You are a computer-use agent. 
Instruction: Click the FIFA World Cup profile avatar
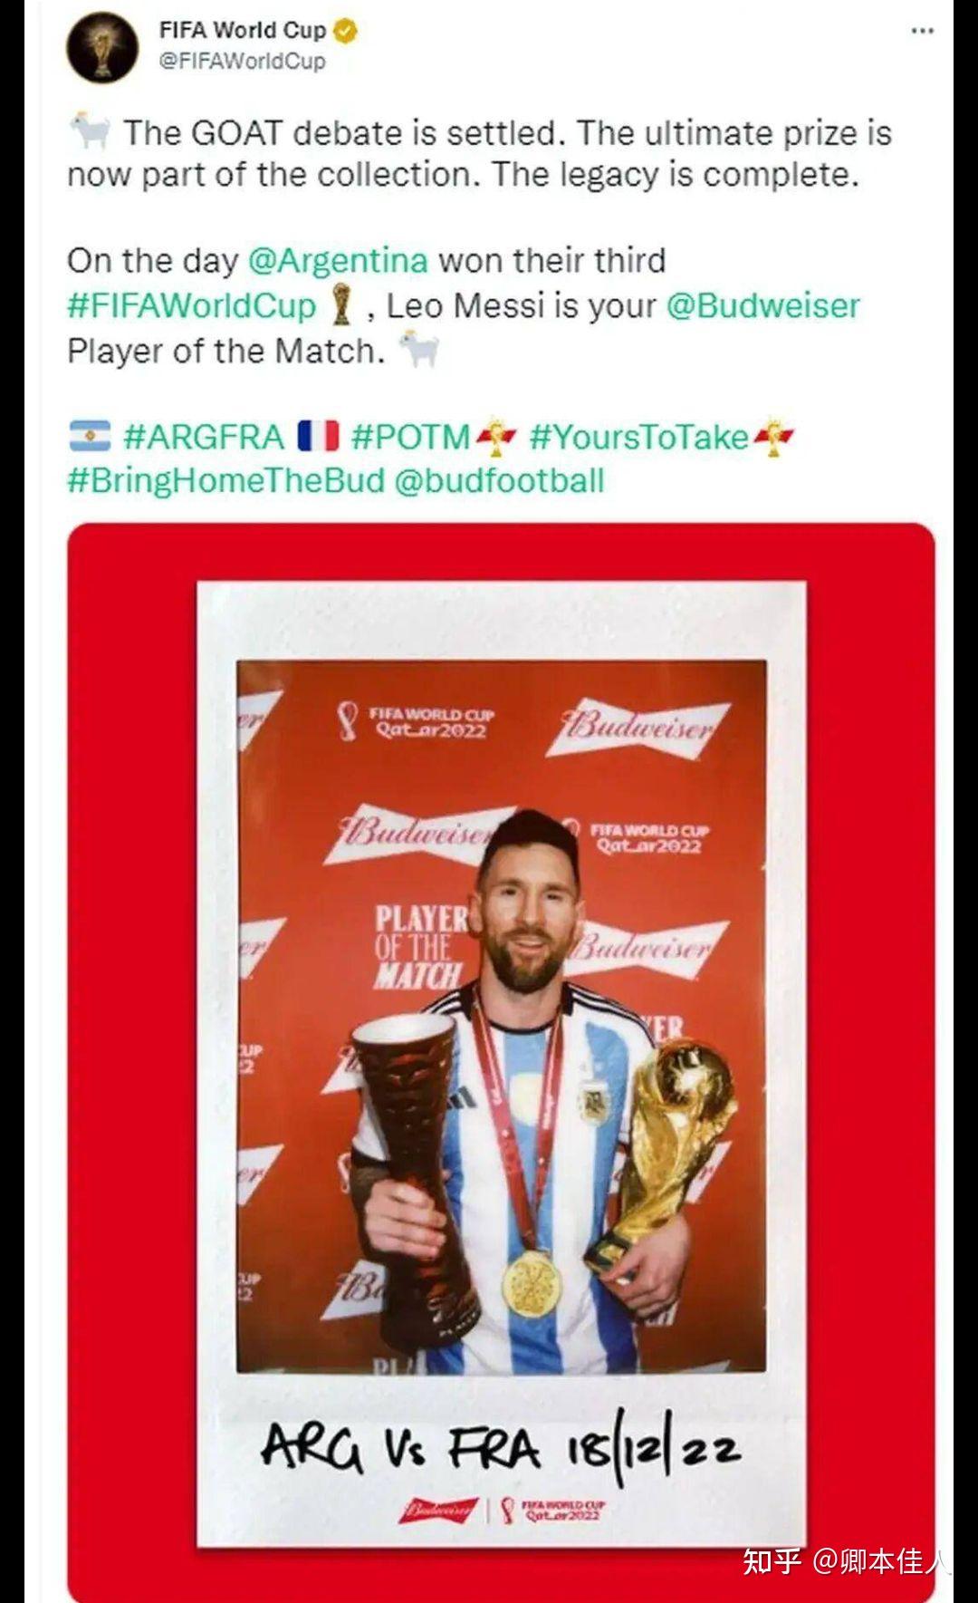click(x=102, y=45)
